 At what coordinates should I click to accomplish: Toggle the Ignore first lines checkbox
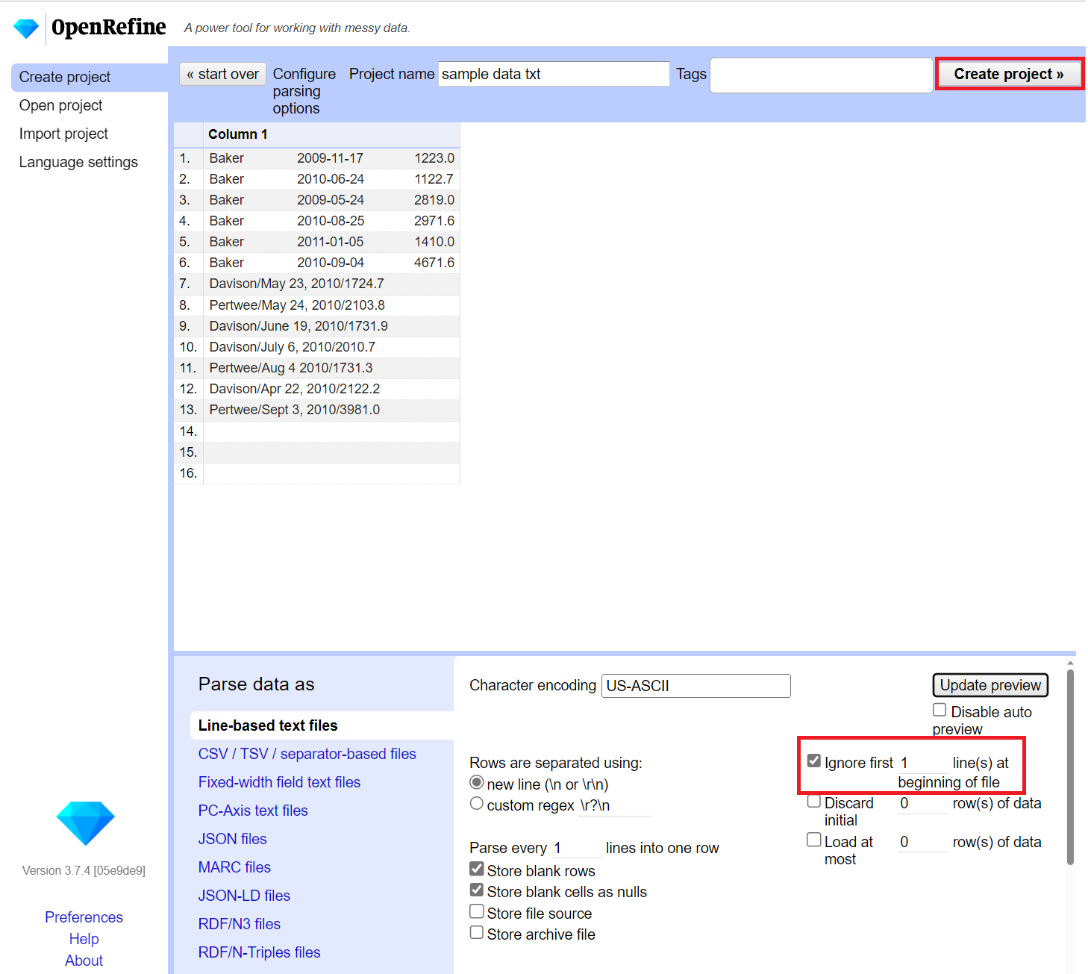[x=814, y=761]
